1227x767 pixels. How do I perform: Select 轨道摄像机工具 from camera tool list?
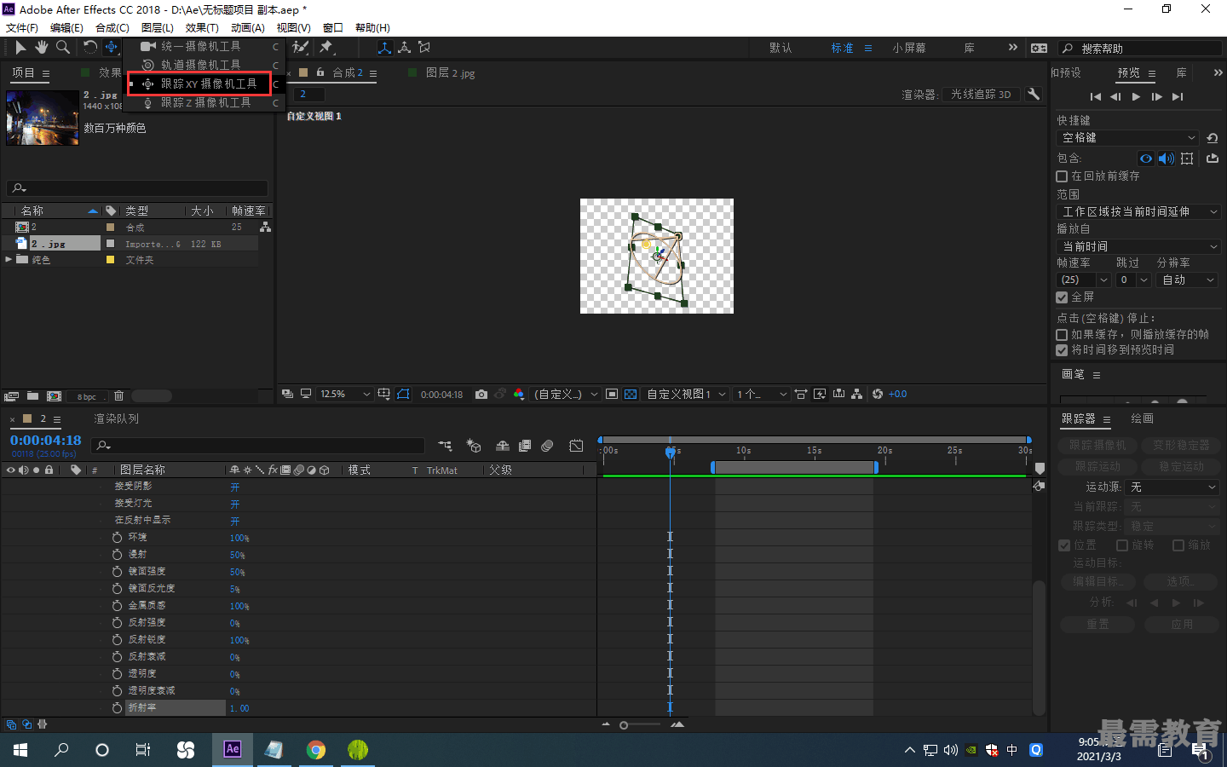coord(202,65)
